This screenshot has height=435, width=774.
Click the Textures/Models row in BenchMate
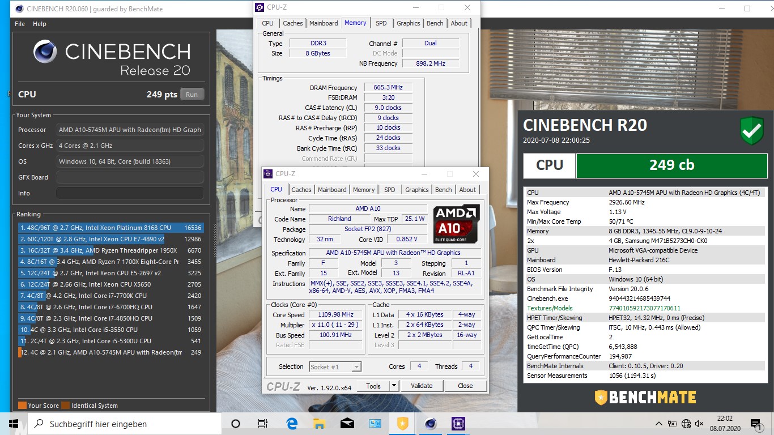point(645,308)
